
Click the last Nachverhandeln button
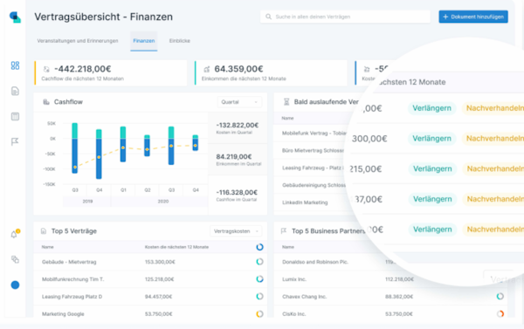coord(494,230)
